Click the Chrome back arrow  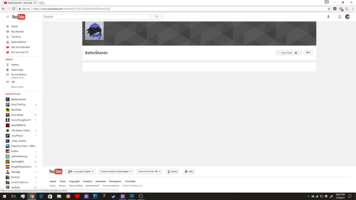tap(3, 9)
